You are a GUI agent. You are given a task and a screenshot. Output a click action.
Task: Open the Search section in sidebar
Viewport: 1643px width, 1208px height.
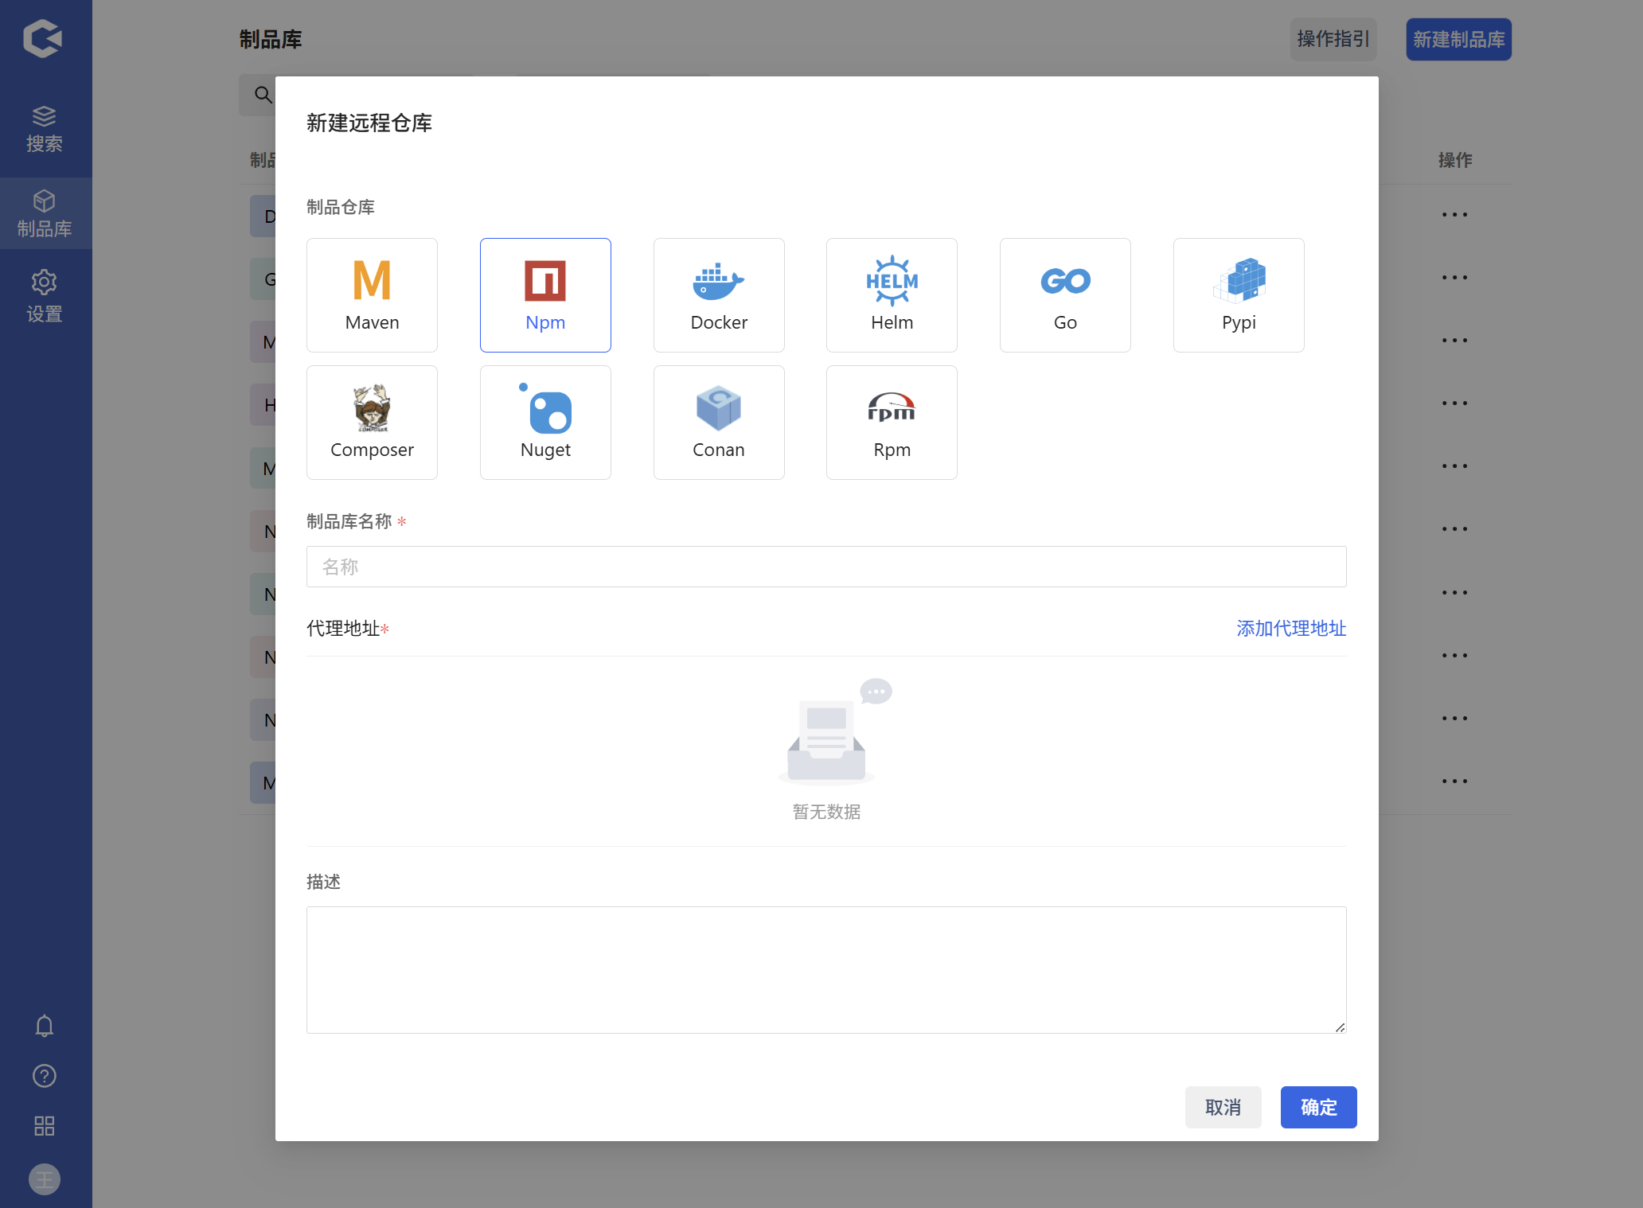click(x=45, y=129)
